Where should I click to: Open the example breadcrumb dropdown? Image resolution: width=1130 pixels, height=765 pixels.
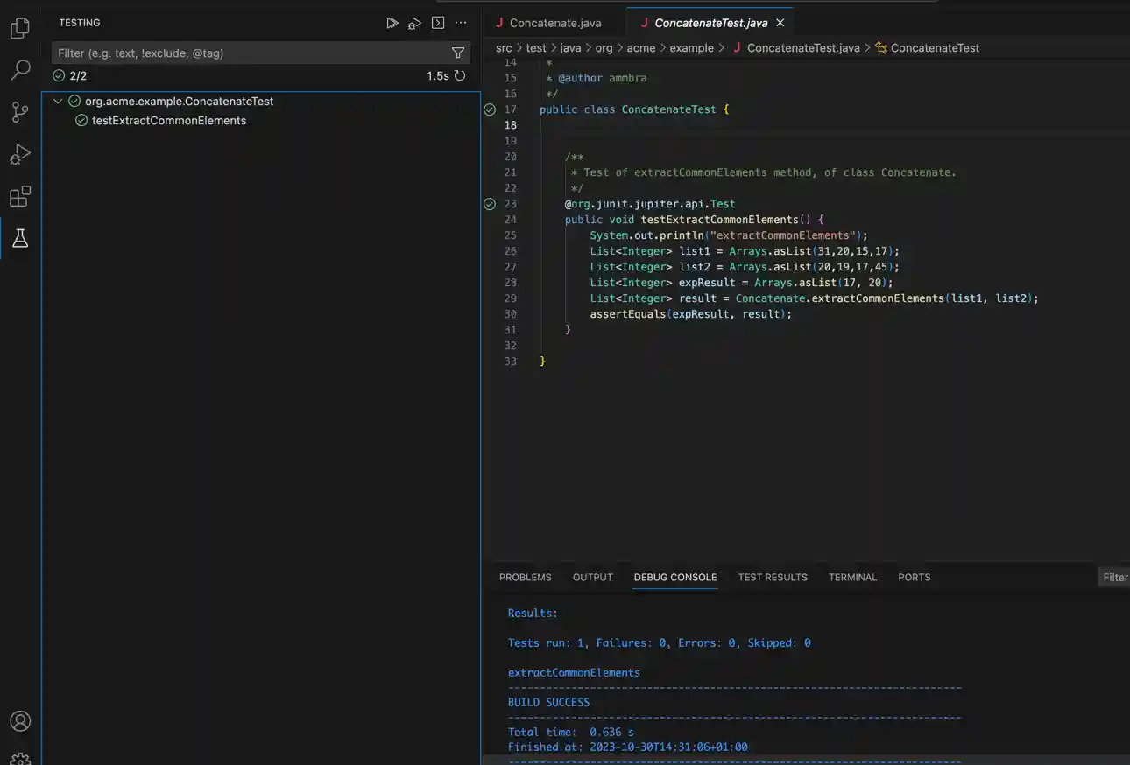point(692,47)
